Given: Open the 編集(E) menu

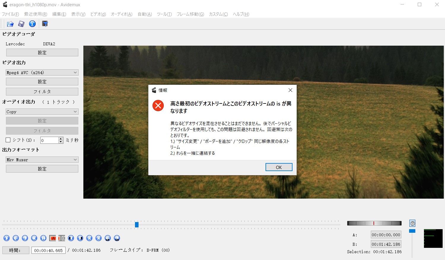Looking at the screenshot, I should tap(59, 14).
